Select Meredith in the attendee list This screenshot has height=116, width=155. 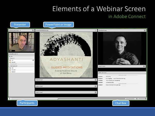[x=21, y=62]
